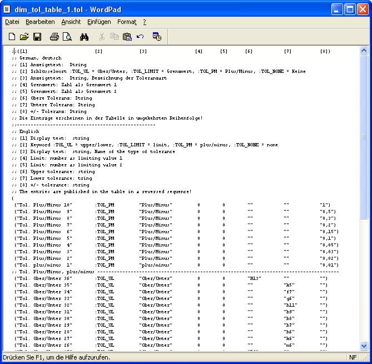Click the Find binoculars icon
372x364 pixels.
85,37
